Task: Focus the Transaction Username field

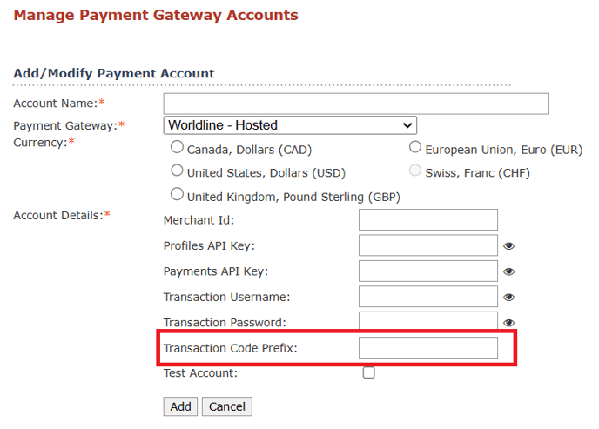Action: click(x=428, y=296)
